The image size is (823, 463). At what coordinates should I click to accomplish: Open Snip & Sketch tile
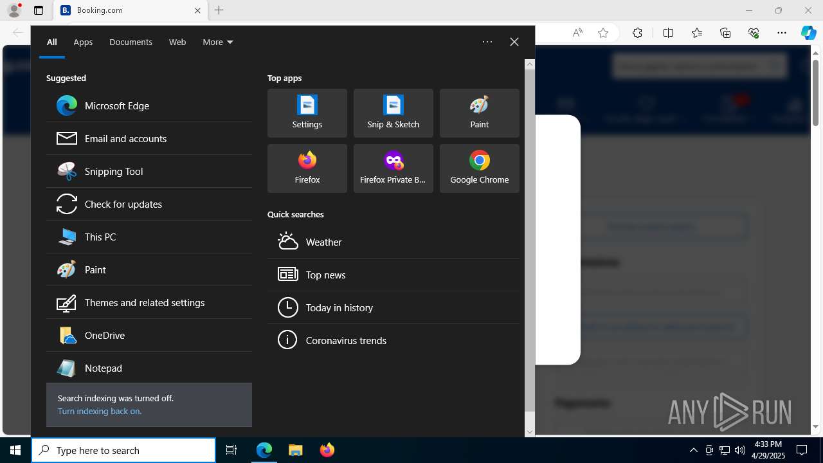point(393,113)
